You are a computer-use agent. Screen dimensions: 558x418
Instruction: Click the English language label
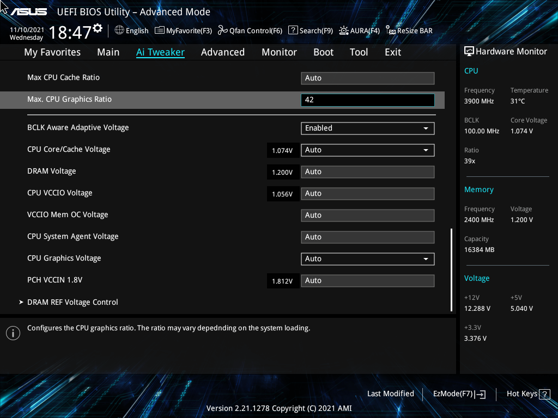(137, 31)
